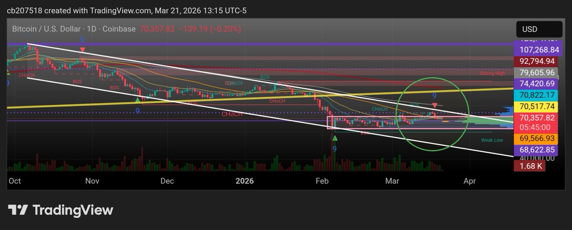Click the -139.19 (-0.20%) price change text
This screenshot has width=572, height=230.
coord(210,29)
